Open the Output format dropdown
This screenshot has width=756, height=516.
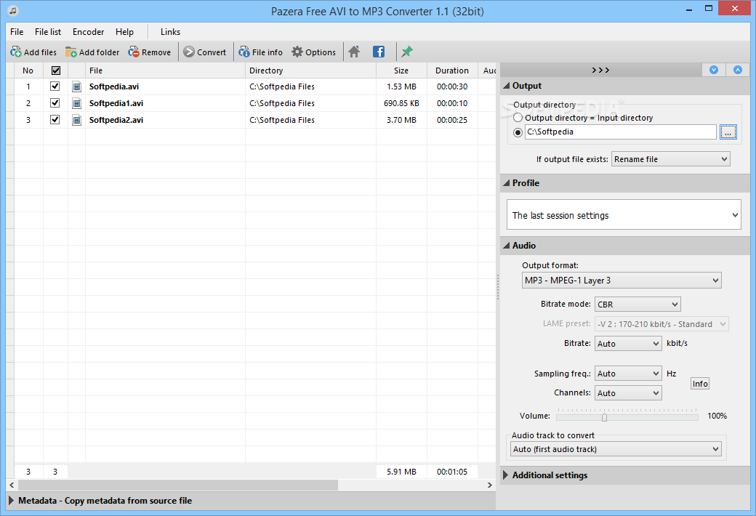[622, 281]
